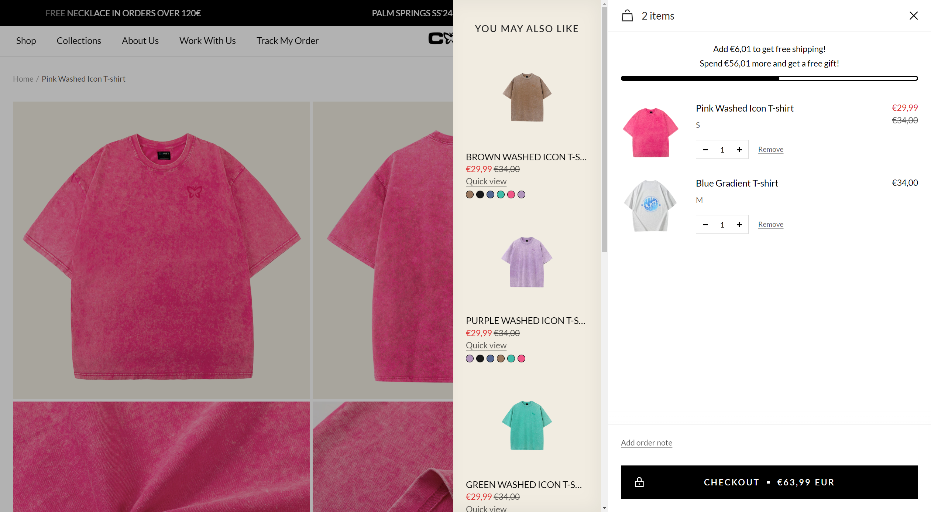Screen dimensions: 931x512
Task: Click the shopping bag icon beside 2 items
Action: (627, 16)
